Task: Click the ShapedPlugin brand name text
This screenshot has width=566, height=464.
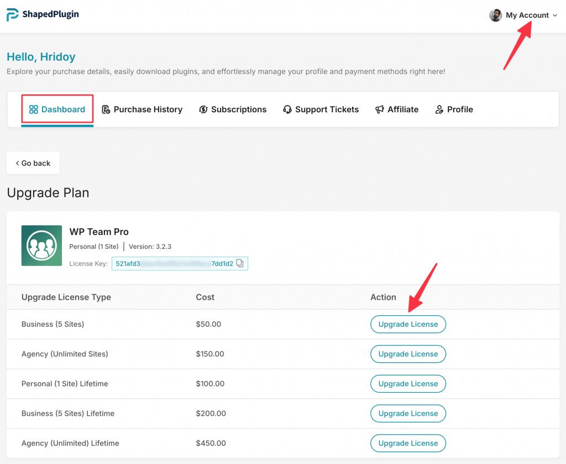Action: pyautogui.click(x=50, y=14)
